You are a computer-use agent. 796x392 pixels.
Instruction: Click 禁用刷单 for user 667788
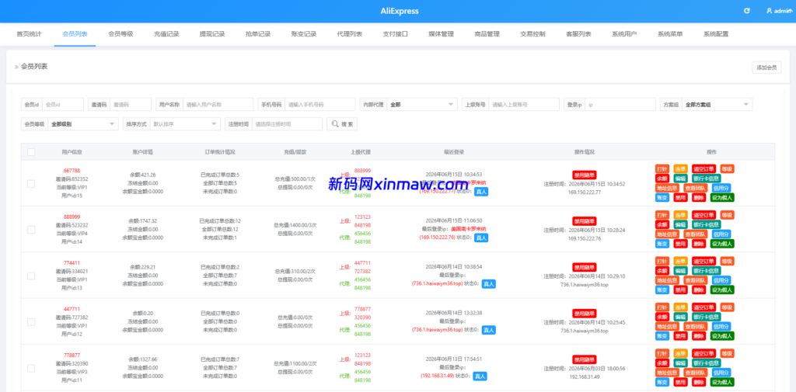(x=585, y=175)
